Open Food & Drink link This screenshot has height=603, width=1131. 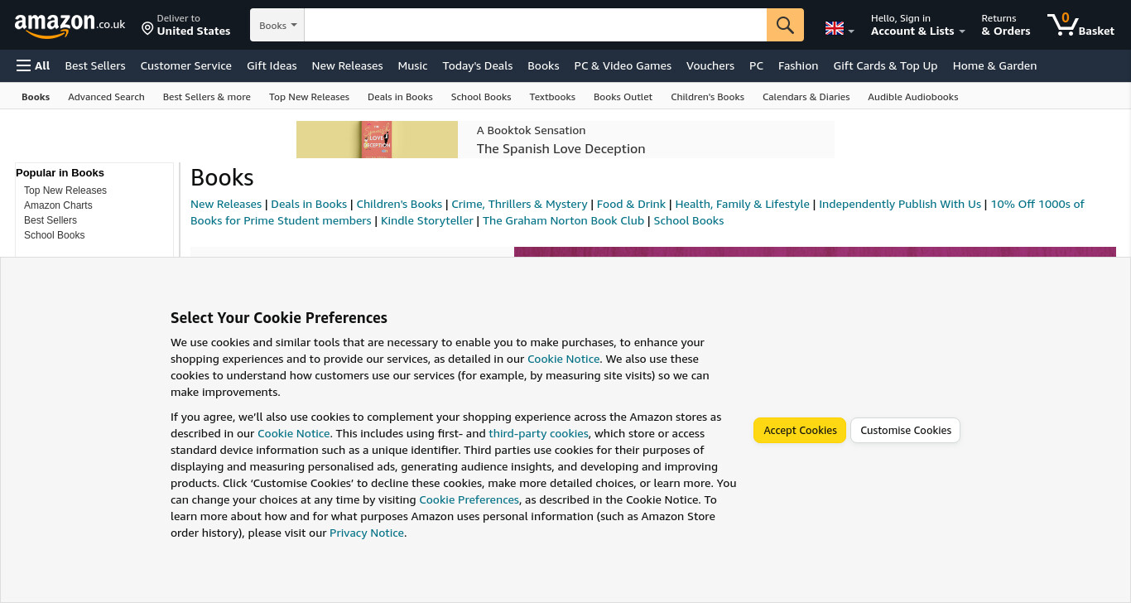631,204
